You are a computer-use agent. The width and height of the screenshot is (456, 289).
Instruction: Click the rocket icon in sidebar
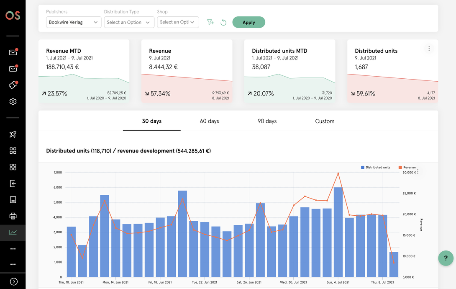pos(13,134)
